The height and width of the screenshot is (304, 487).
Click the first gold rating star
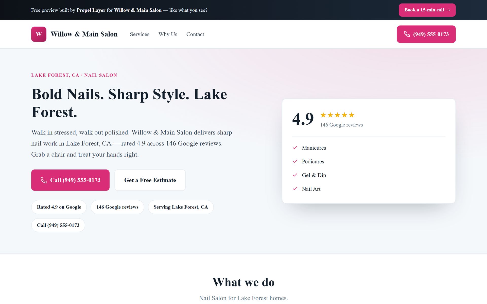pos(323,115)
